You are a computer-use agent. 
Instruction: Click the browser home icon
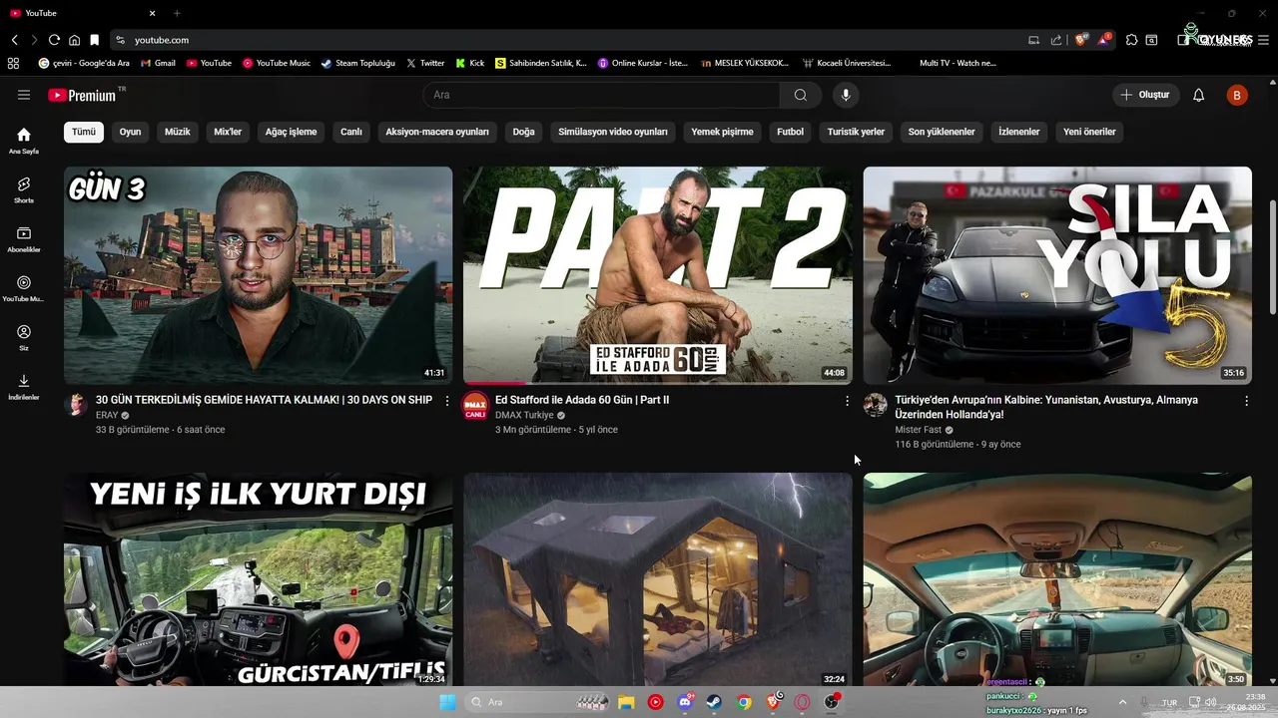(x=74, y=40)
